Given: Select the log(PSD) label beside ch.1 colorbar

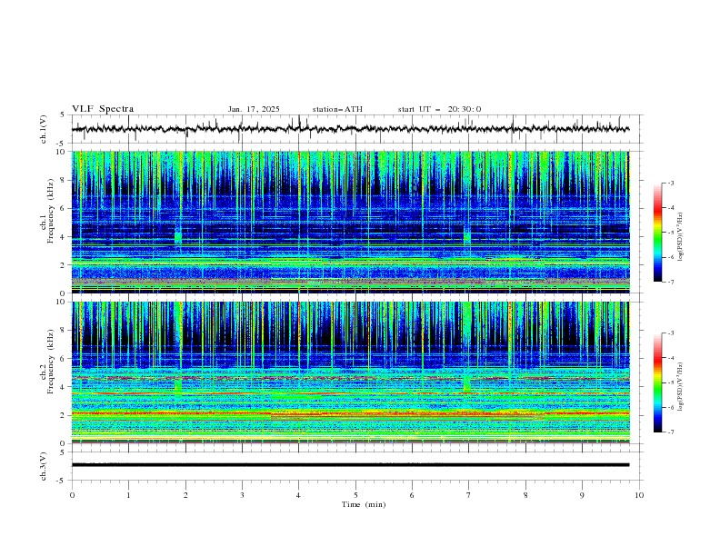Looking at the screenshot, I should (680, 237).
